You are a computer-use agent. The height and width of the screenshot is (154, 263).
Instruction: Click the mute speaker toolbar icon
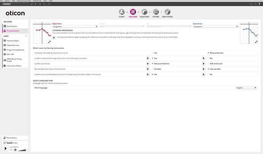coord(36,4)
